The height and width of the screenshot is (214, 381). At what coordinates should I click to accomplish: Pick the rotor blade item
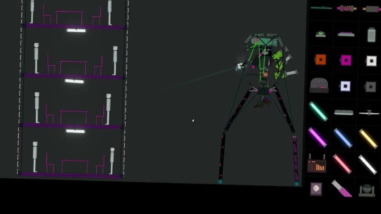coord(369,113)
